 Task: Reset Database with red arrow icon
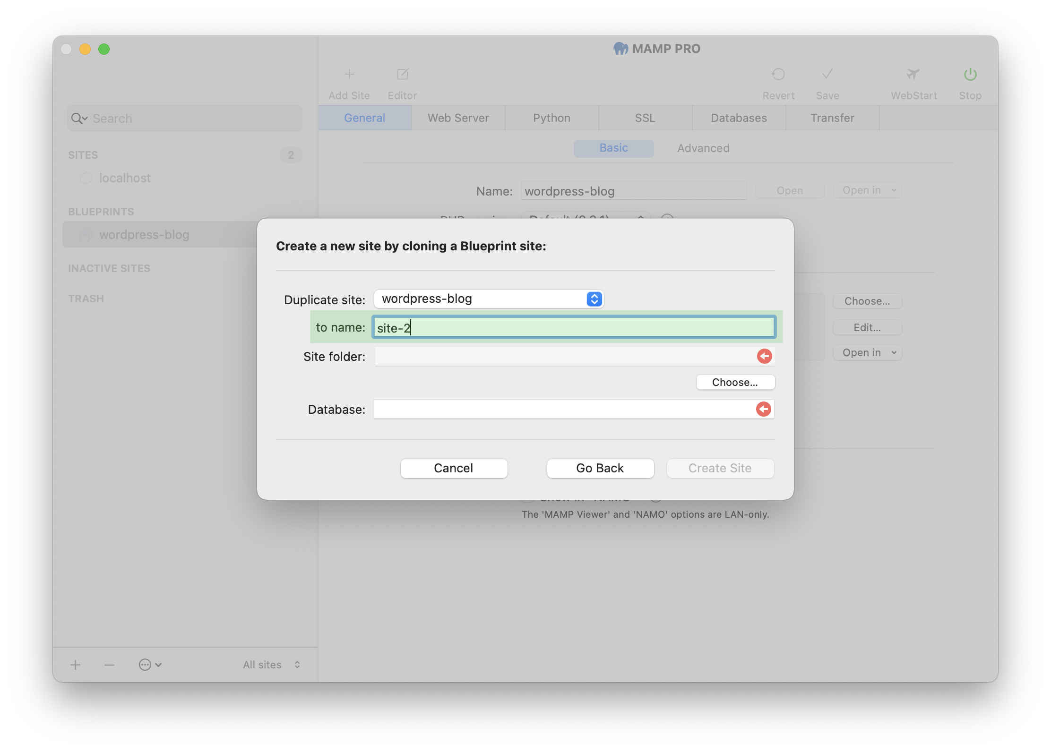(763, 409)
